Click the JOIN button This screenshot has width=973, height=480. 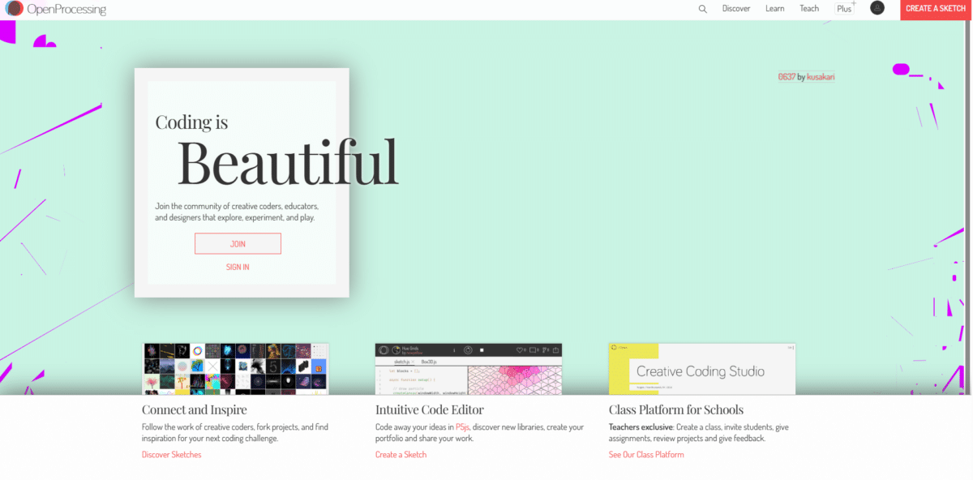click(238, 244)
